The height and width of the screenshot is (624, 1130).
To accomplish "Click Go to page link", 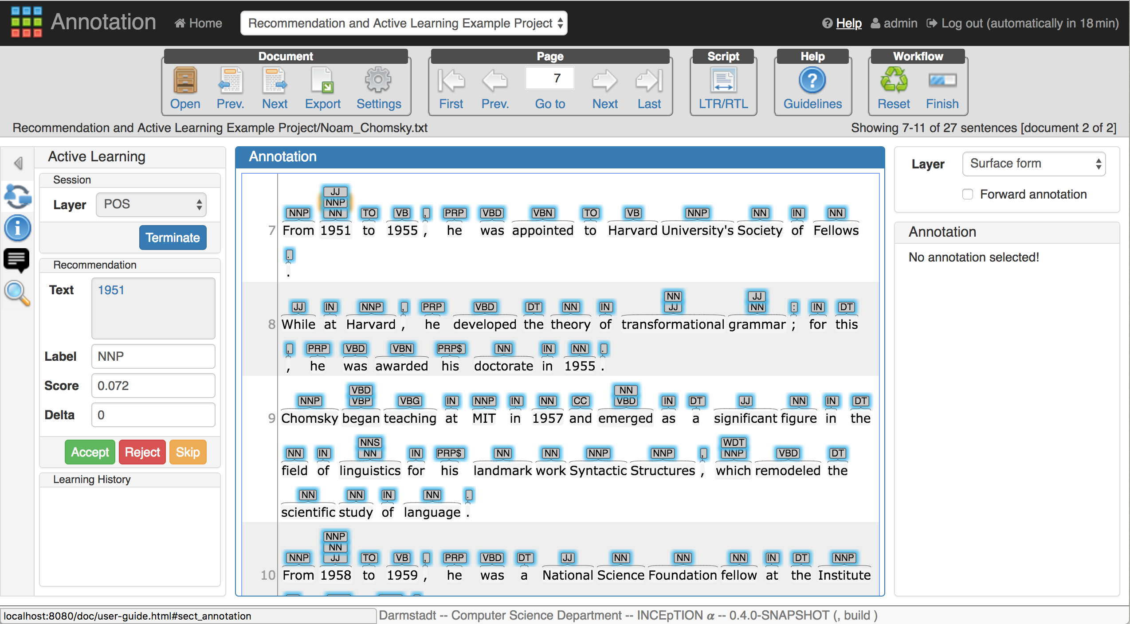I will pos(550,104).
